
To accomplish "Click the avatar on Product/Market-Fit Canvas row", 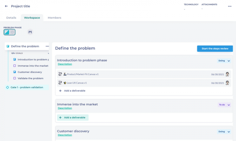I will pyautogui.click(x=228, y=74).
